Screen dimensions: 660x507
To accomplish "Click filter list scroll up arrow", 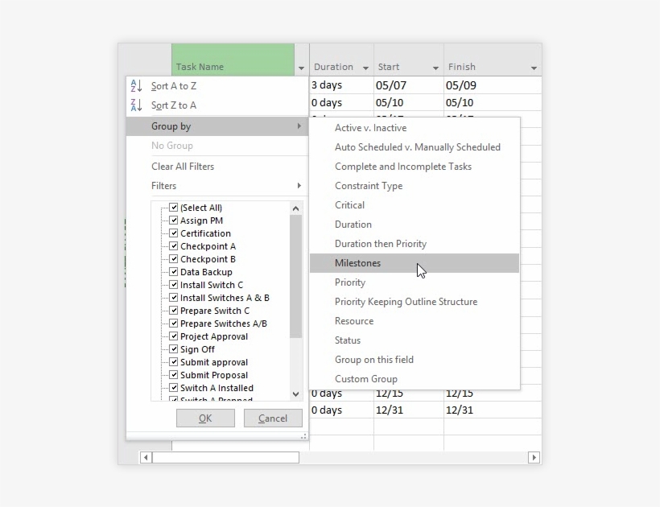I will [295, 208].
